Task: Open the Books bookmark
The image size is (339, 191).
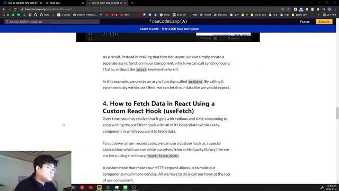Action: point(165,15)
